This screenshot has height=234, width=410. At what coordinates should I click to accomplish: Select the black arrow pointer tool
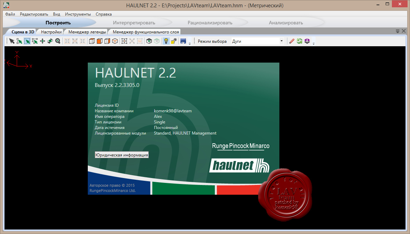[x=12, y=41]
